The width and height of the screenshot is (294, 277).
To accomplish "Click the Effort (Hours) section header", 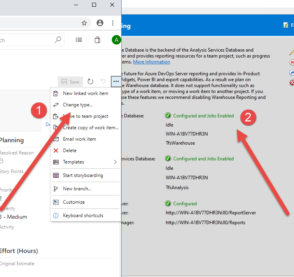I will [19, 251].
